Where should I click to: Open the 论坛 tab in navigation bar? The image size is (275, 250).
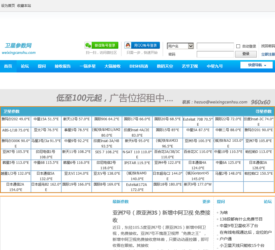[25, 66]
